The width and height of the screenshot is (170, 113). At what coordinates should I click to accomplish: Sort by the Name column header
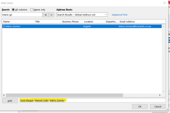(18, 21)
